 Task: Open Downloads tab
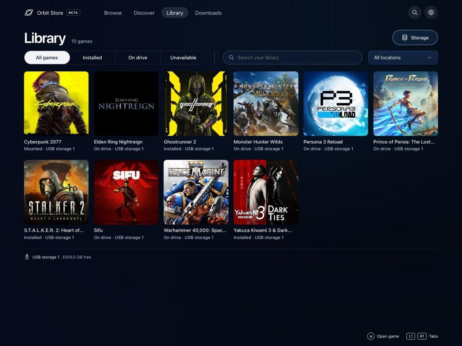tap(208, 13)
